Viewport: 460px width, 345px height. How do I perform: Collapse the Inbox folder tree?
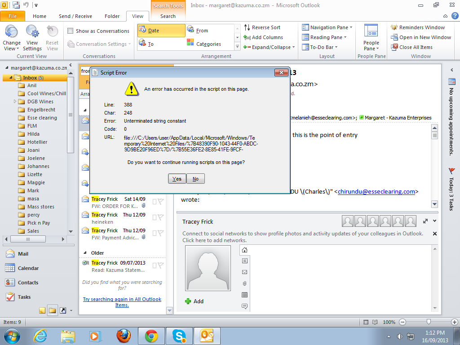click(x=11, y=78)
